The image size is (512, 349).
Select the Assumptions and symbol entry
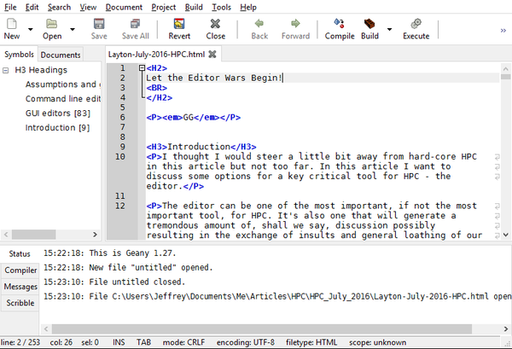coord(63,84)
